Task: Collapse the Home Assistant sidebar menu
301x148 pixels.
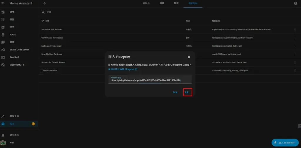Action: (x=3, y=3)
